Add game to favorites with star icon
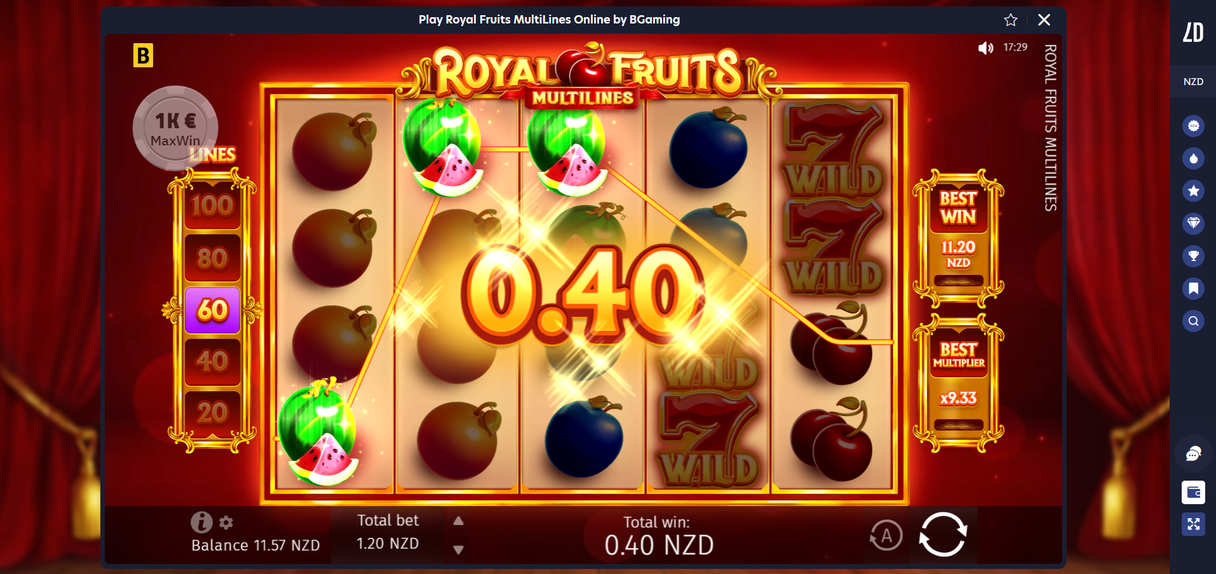This screenshot has width=1216, height=574. coord(1011,20)
